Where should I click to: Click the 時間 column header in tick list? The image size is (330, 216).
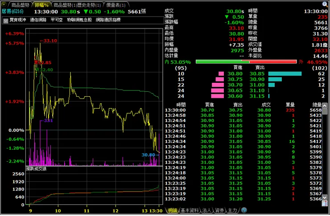(181, 105)
